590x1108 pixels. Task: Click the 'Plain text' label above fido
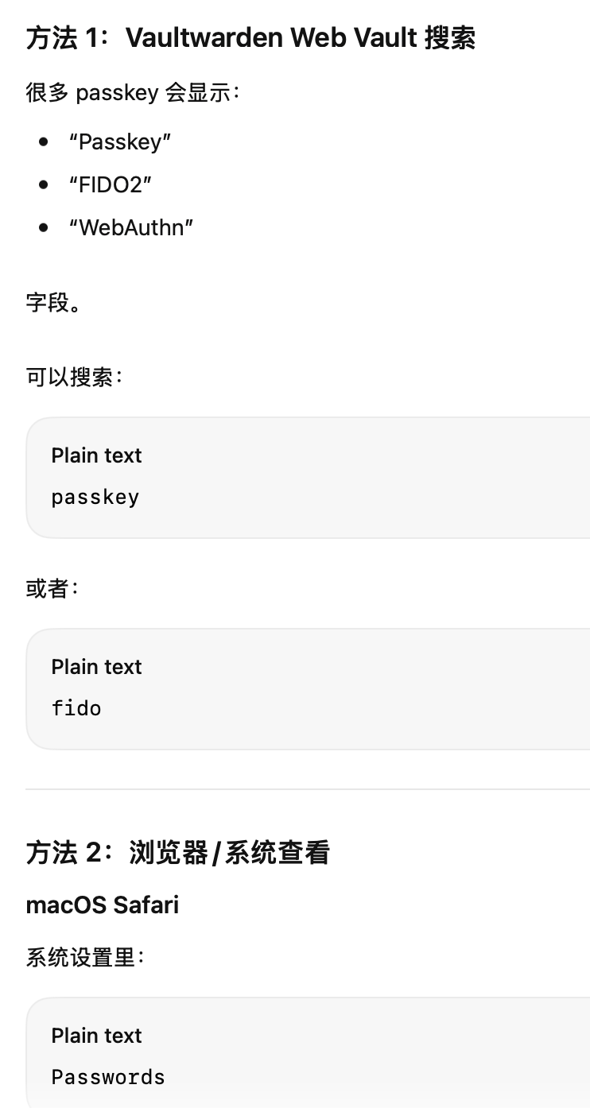tap(96, 667)
